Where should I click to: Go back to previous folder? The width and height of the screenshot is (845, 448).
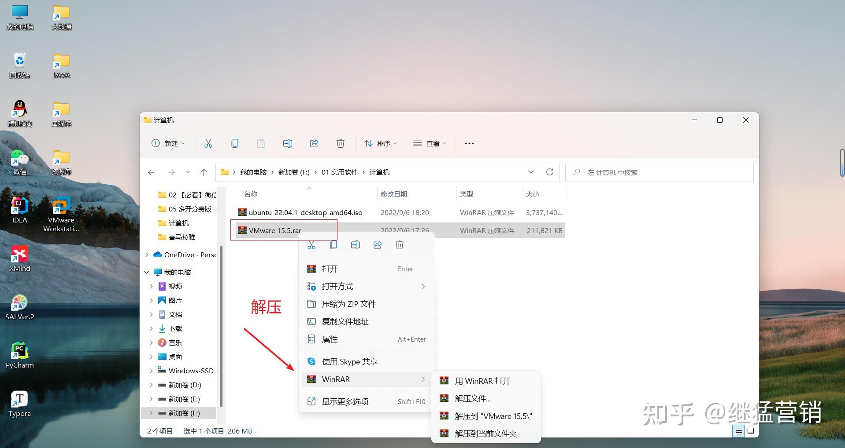coord(151,172)
